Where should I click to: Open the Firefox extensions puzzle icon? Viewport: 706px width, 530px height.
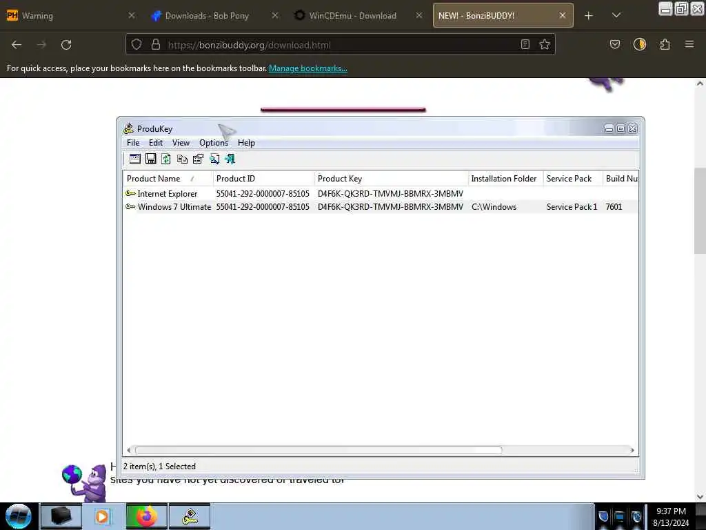tap(665, 44)
